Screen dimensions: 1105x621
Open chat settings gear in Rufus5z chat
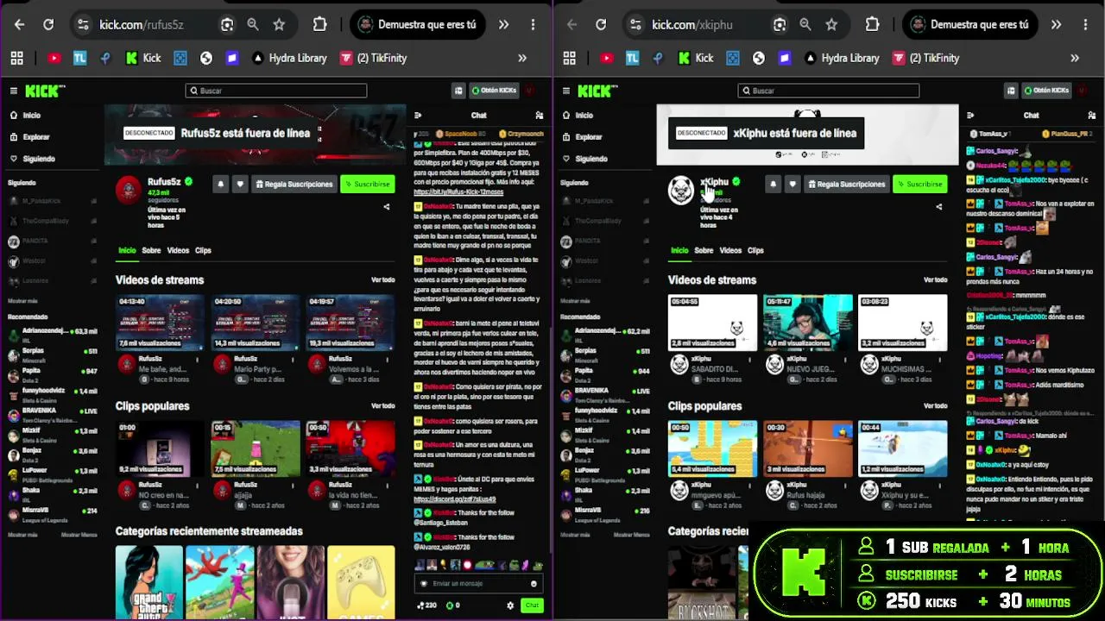click(510, 605)
